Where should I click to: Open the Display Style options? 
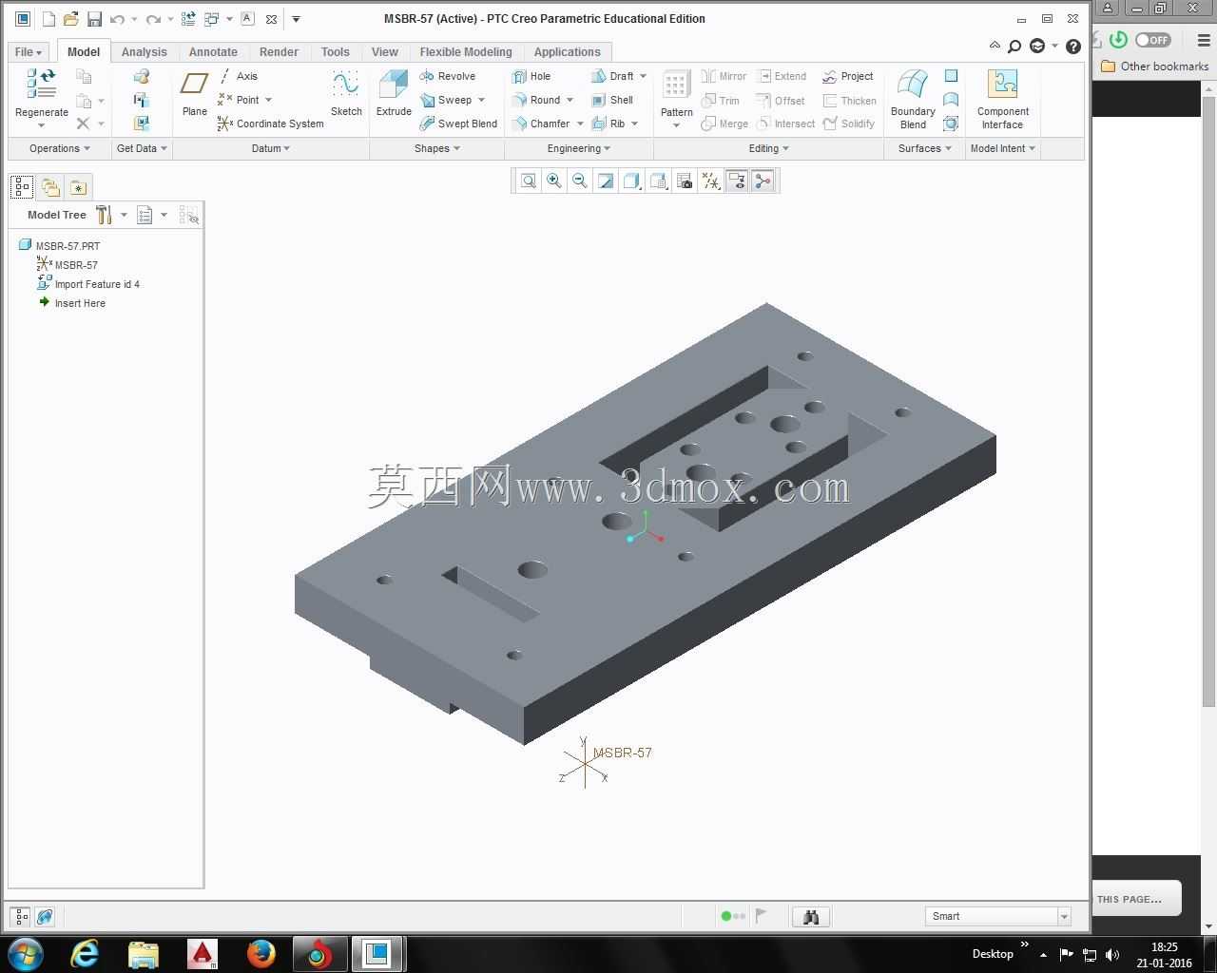point(631,181)
